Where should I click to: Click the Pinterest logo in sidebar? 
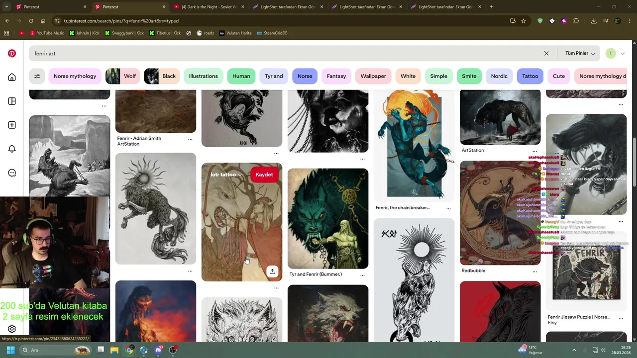12,53
